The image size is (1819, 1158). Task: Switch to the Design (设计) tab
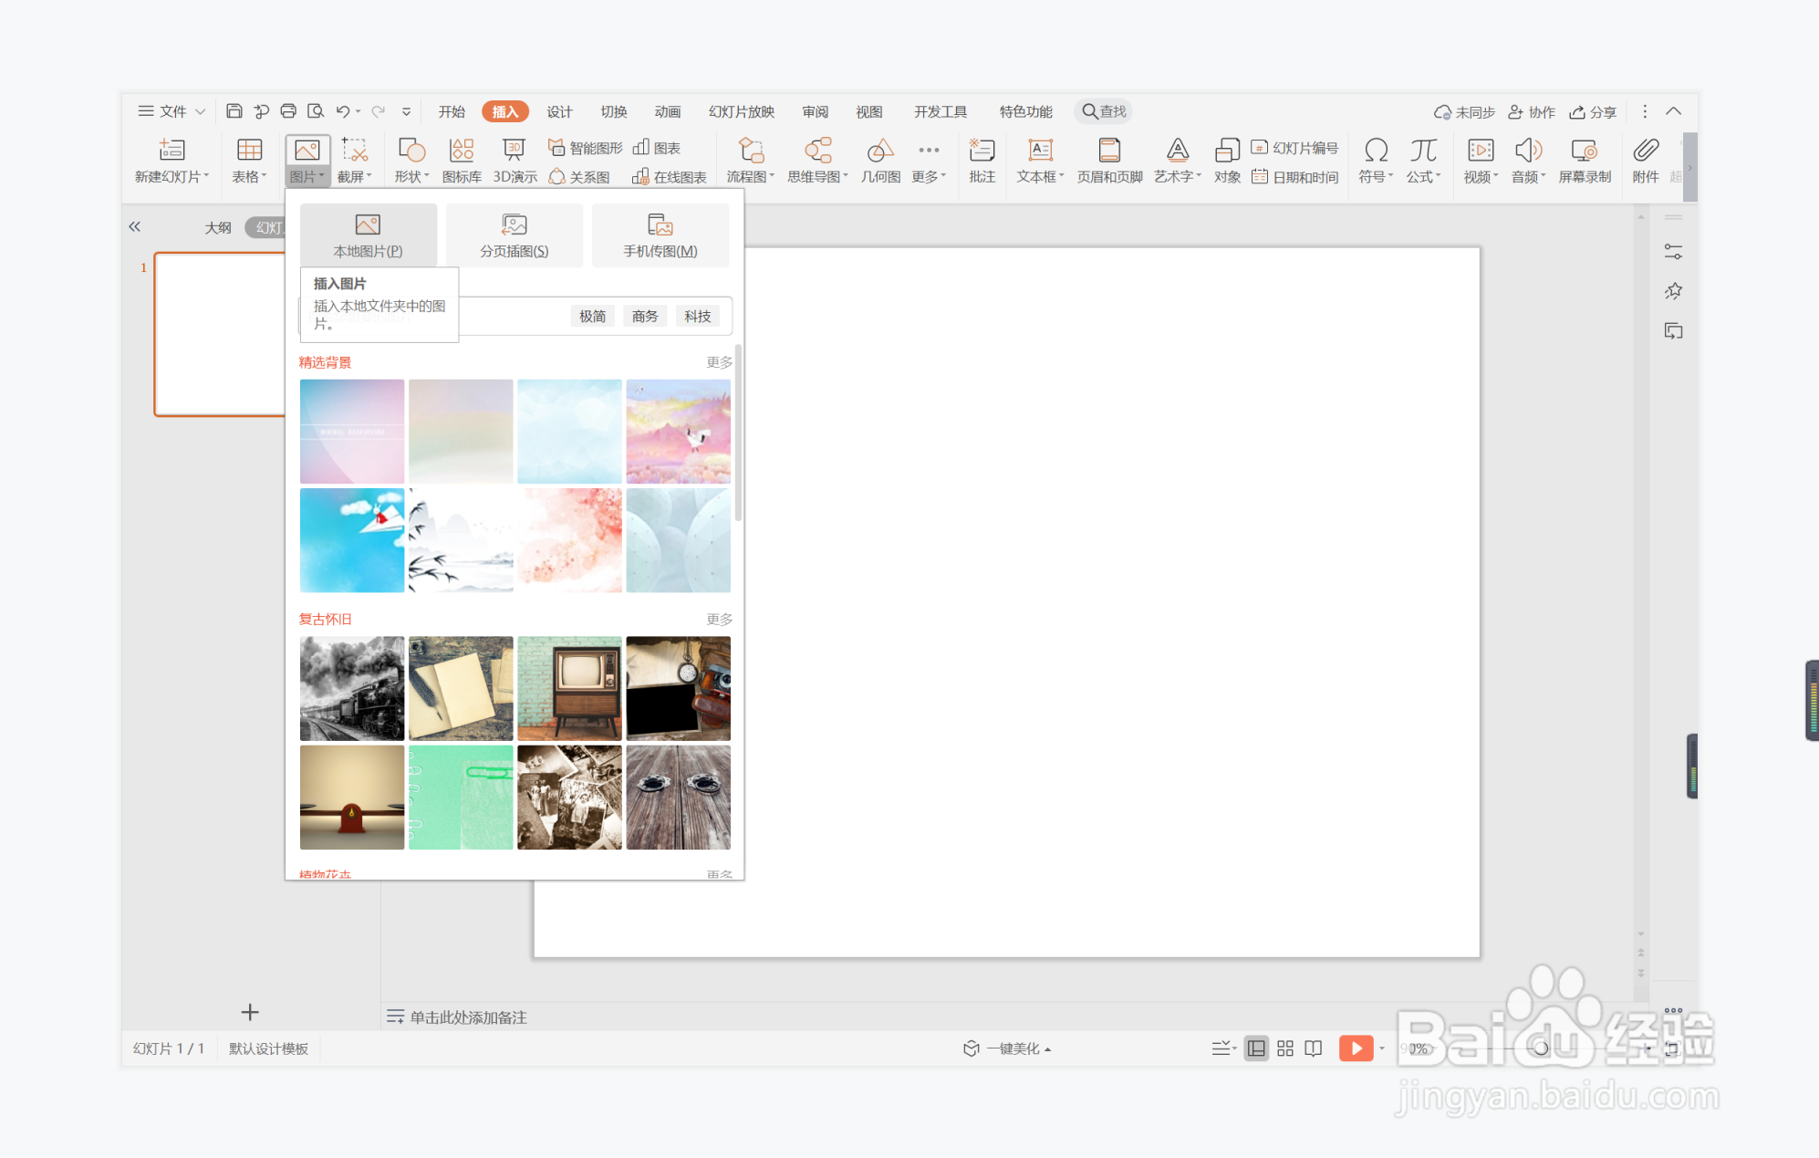559,111
